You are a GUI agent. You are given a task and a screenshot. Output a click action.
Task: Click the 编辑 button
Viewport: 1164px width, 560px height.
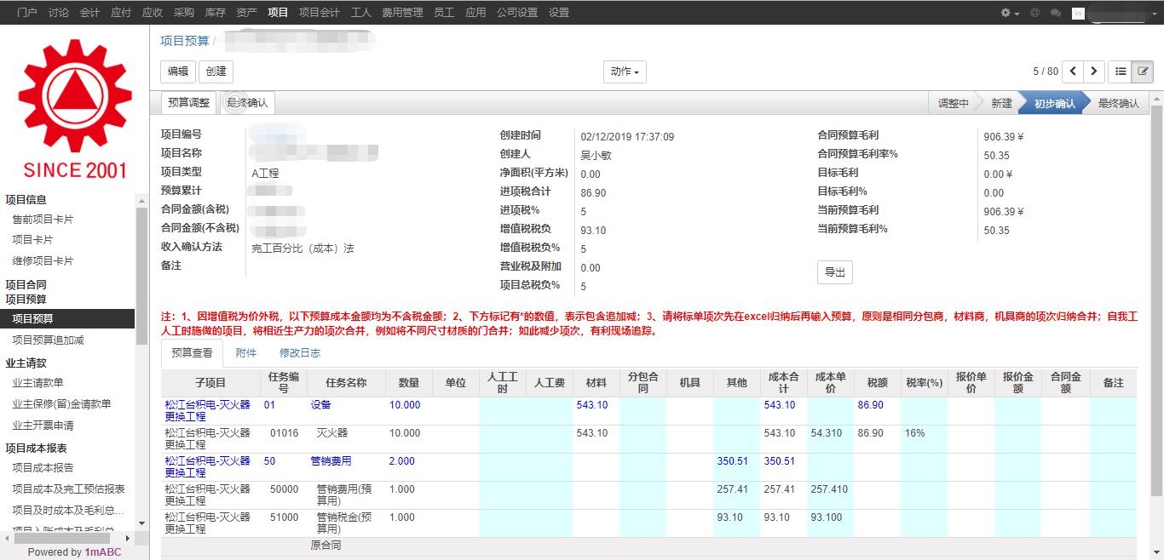pyautogui.click(x=178, y=71)
